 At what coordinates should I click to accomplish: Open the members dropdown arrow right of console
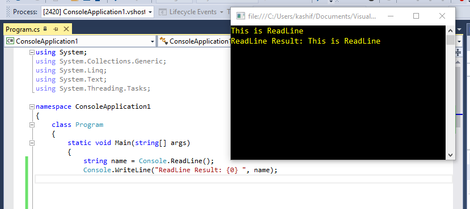tap(459, 41)
